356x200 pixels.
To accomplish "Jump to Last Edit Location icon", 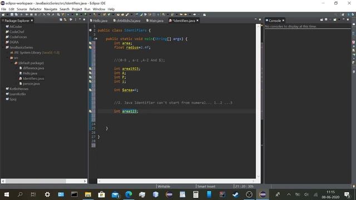I will tap(181, 14).
